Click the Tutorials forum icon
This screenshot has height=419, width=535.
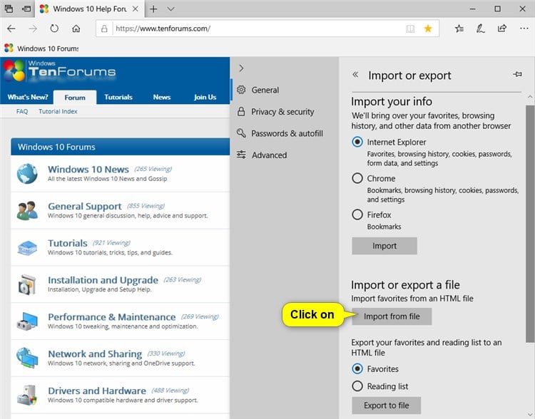click(x=27, y=248)
